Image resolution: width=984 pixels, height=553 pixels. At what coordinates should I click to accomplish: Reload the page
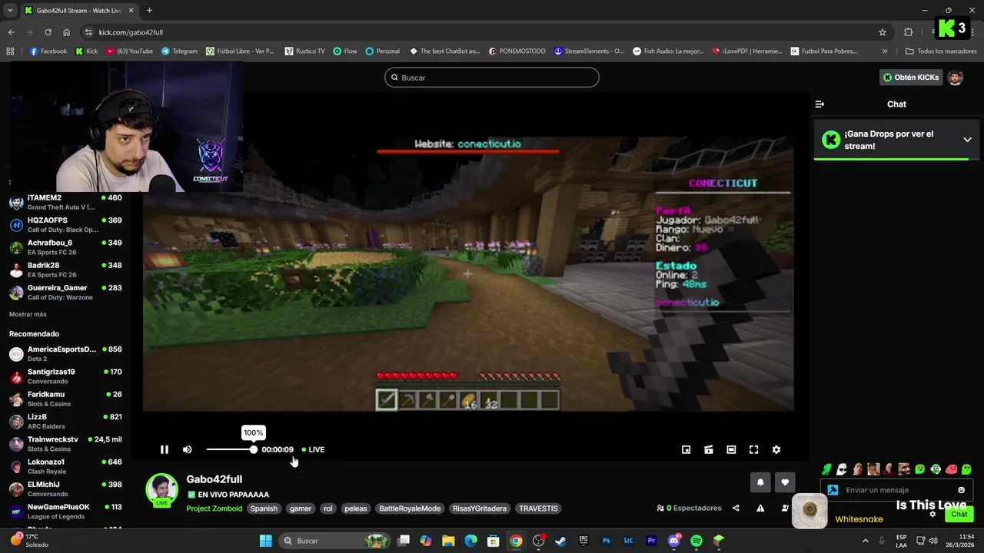(48, 32)
